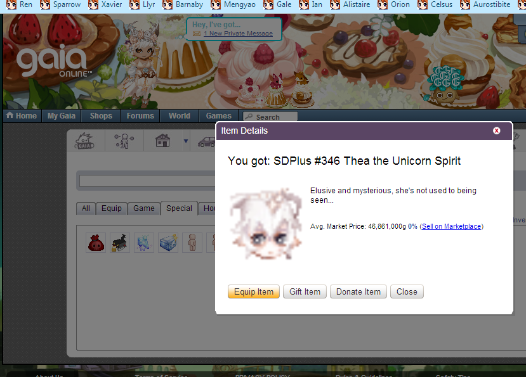This screenshot has width=526, height=377.
Task: Click the Item Details dialog title
Action: [244, 131]
